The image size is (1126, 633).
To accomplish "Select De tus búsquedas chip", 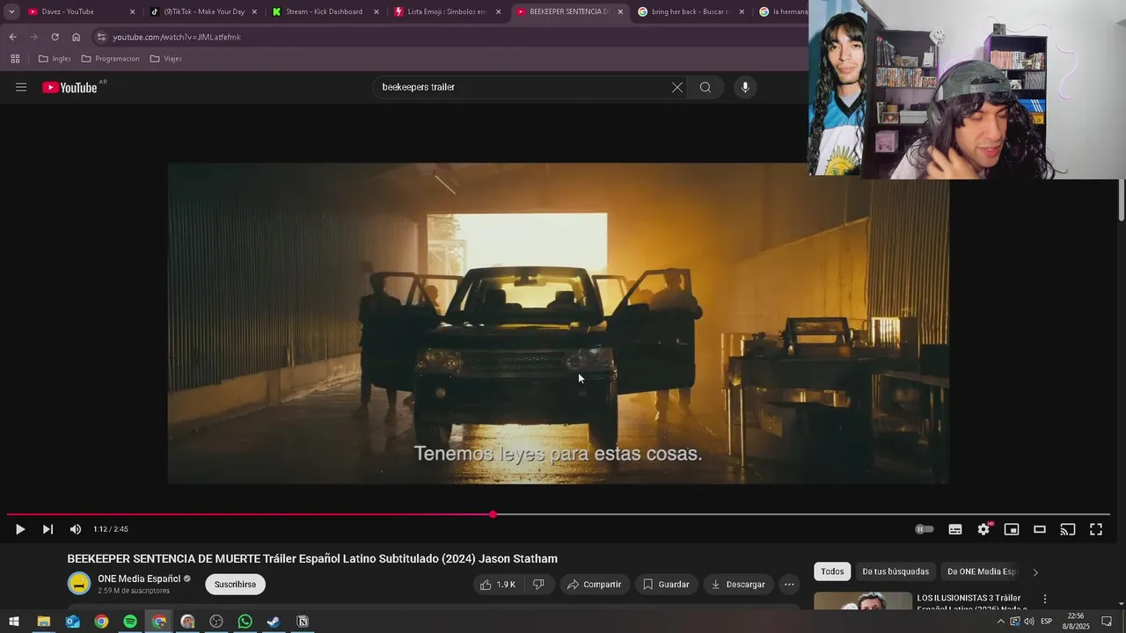I will [x=896, y=571].
